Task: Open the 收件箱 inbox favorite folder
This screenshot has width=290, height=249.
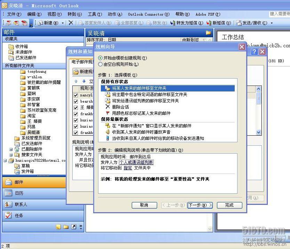Action: pos(18,46)
